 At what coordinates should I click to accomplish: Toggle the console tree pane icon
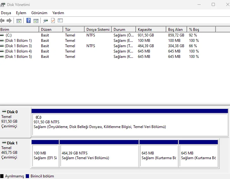pyautogui.click(x=19, y=21)
